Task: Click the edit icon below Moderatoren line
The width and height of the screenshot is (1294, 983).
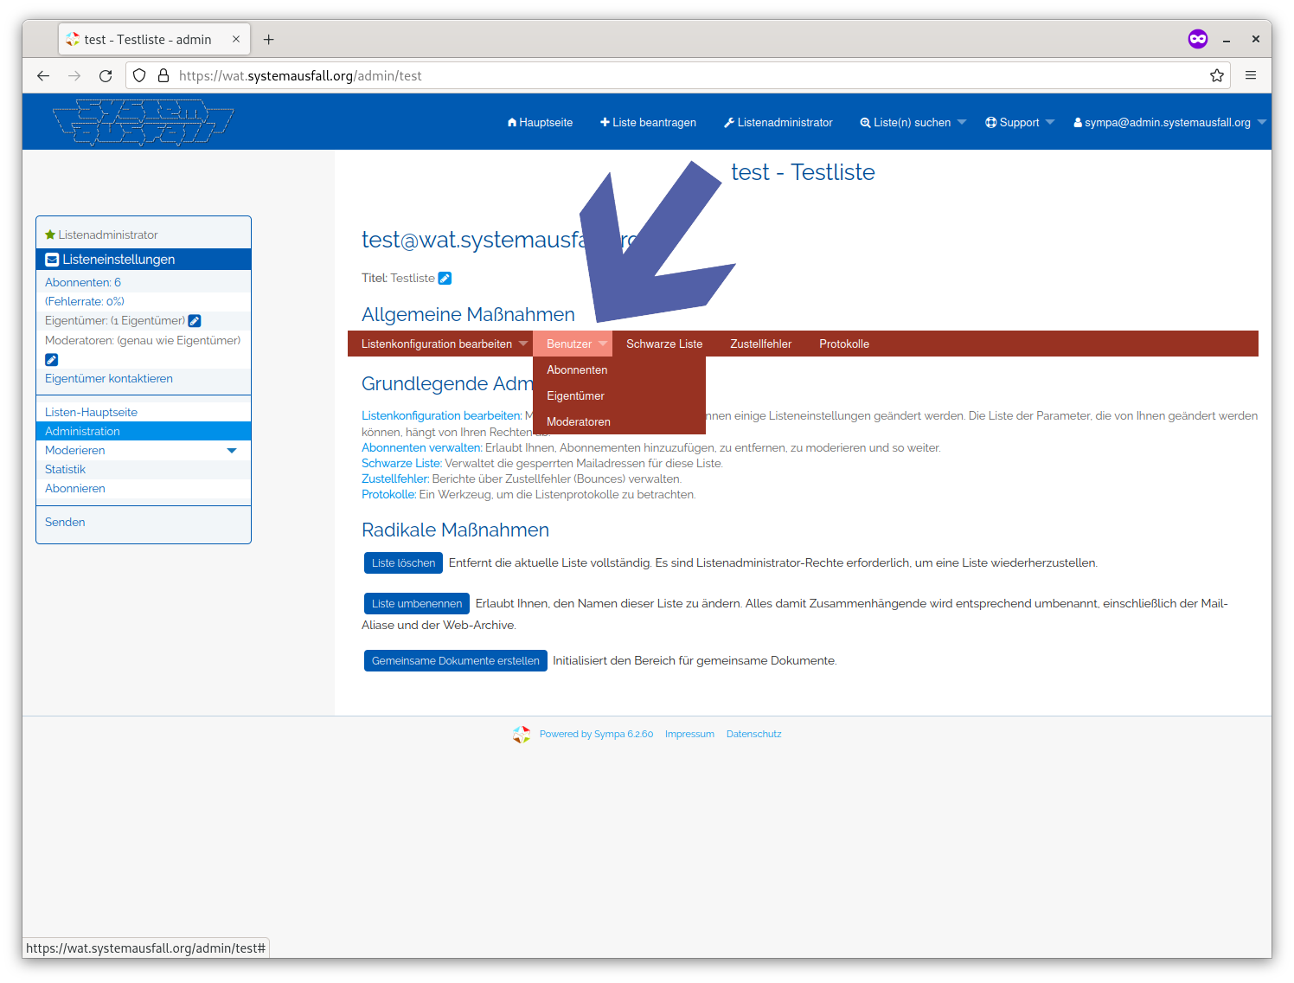Action: tap(52, 359)
